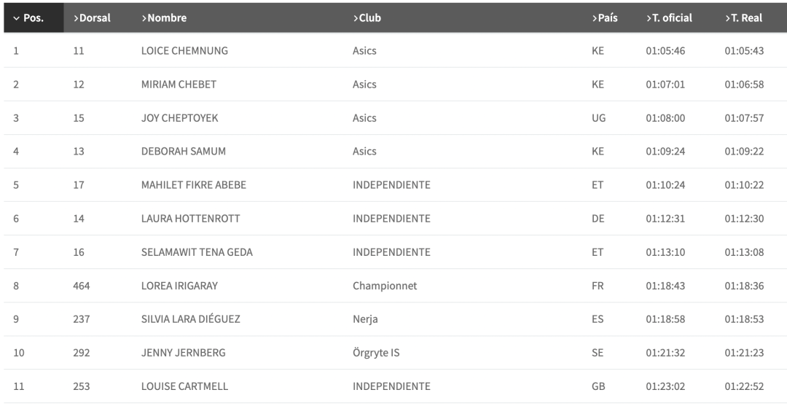Sort table by Dorsal column

pyautogui.click(x=92, y=18)
